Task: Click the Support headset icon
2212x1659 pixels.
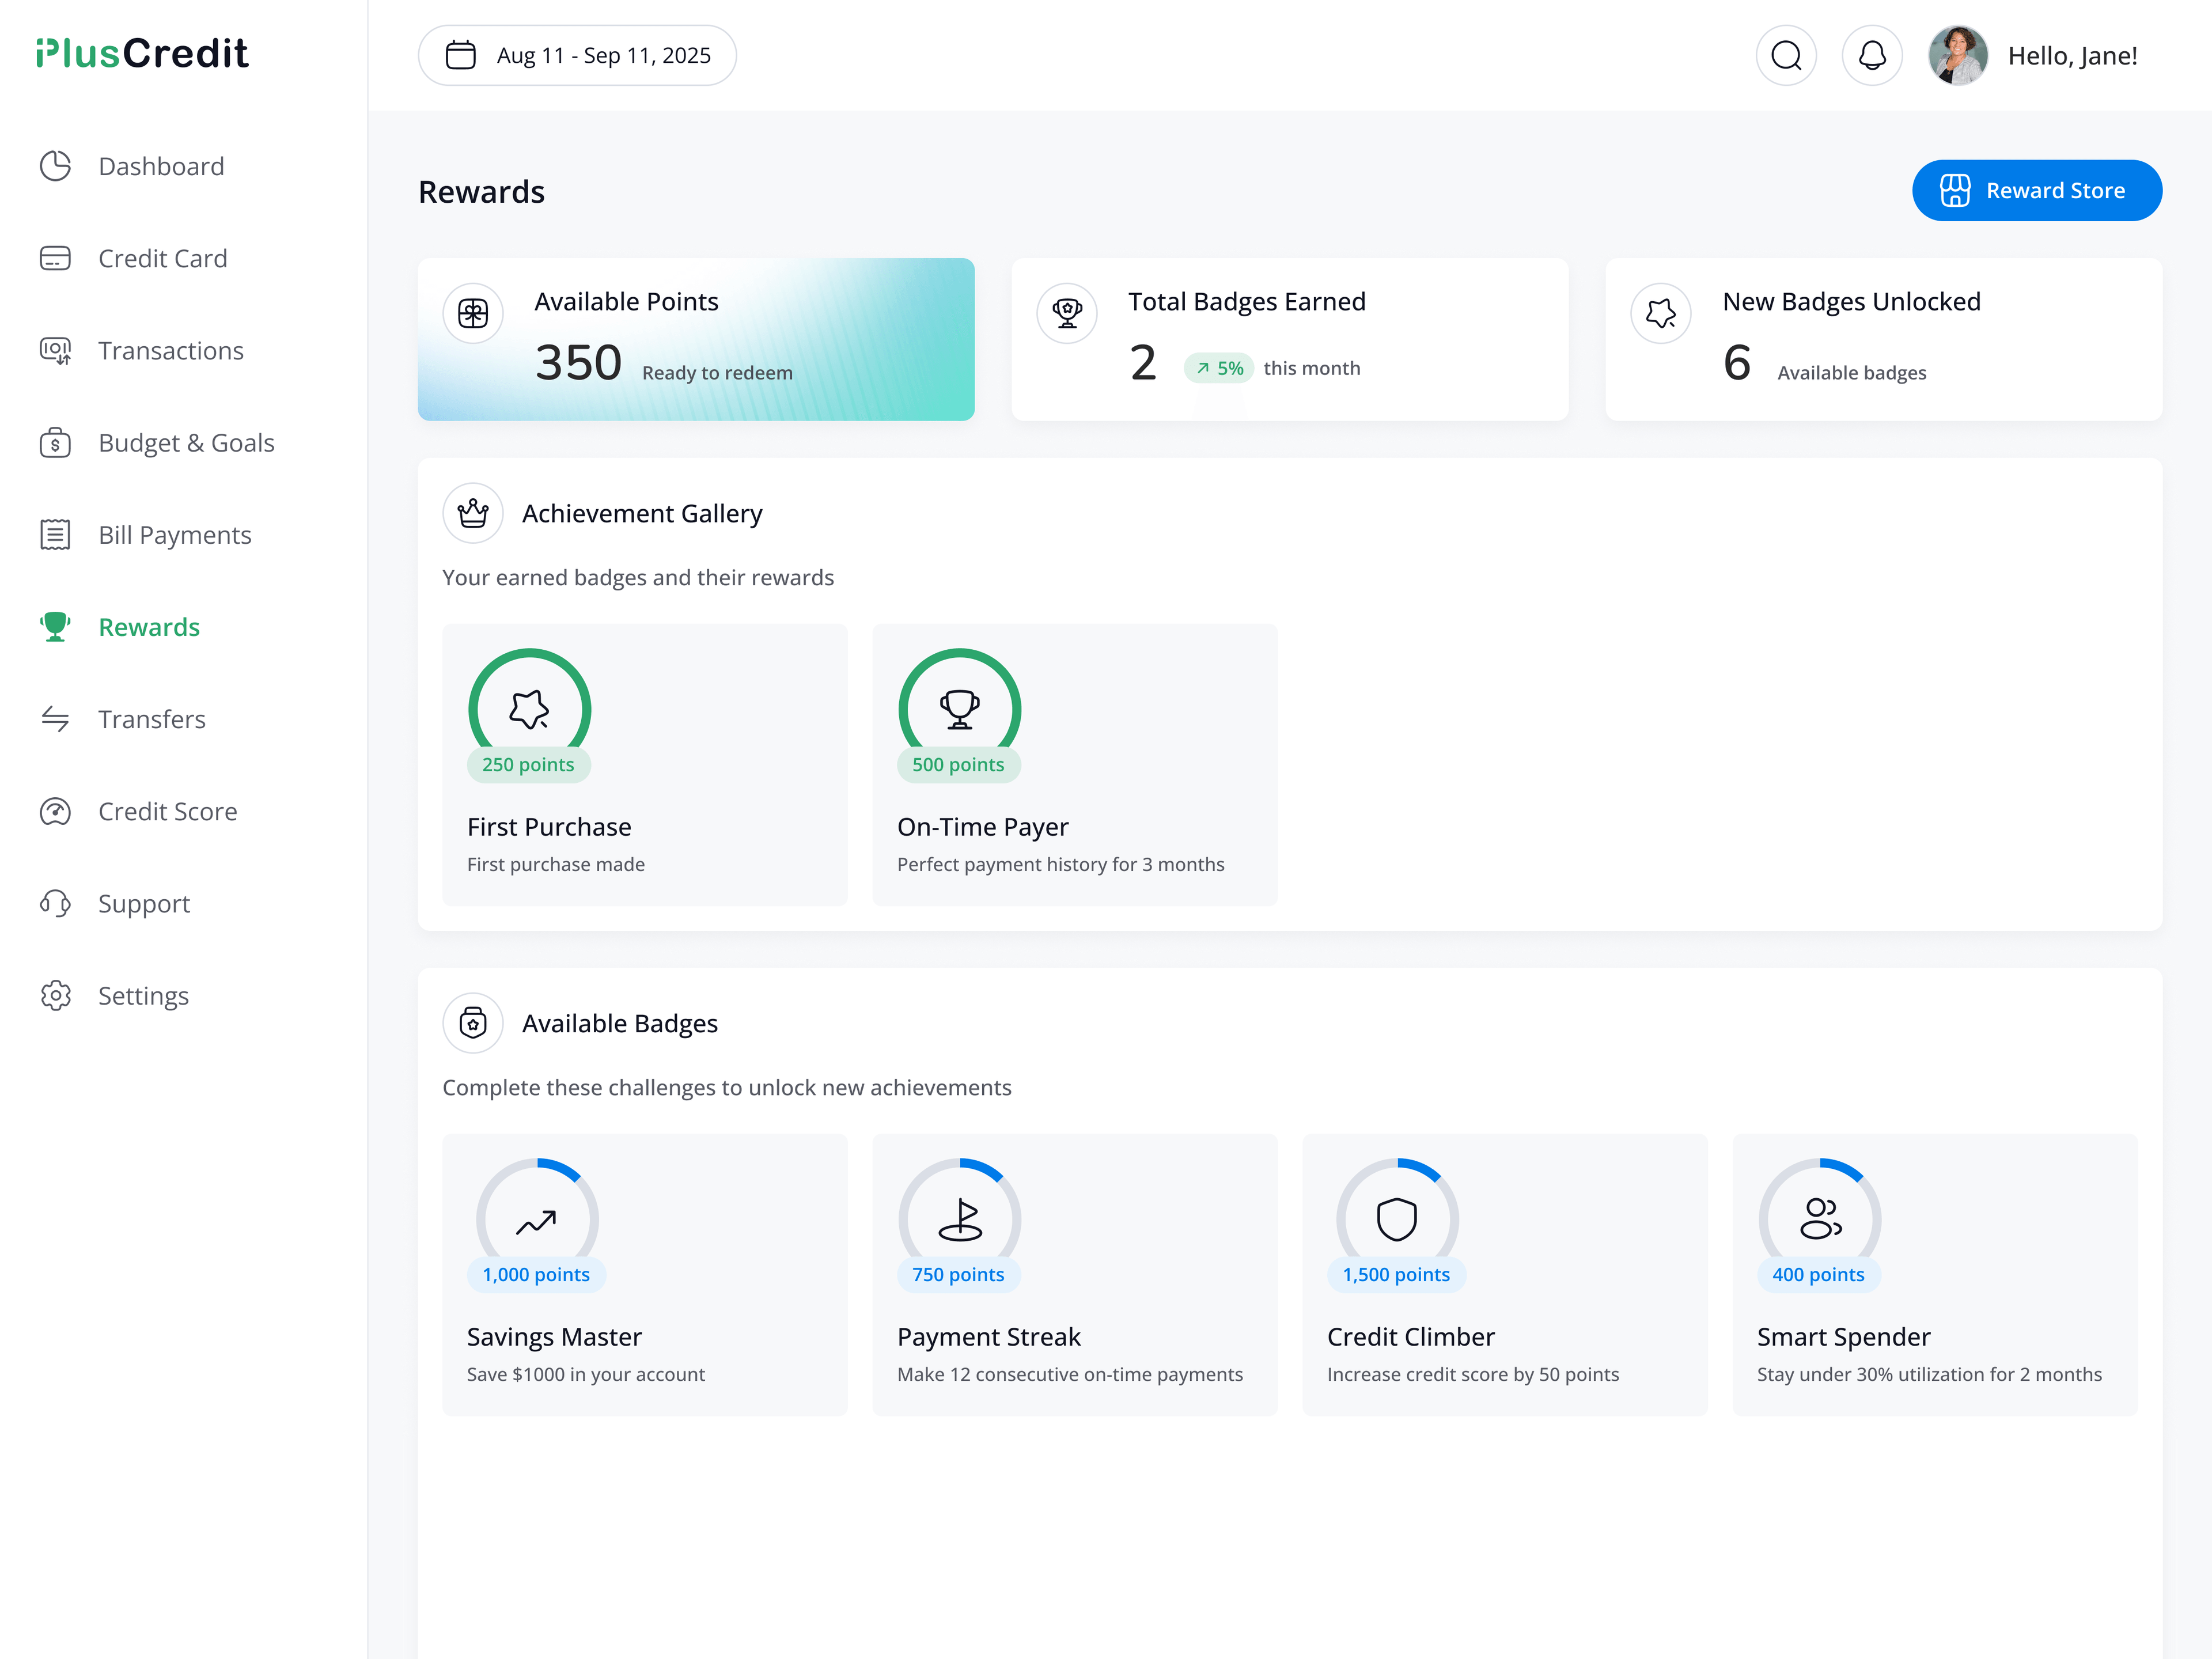Action: [x=55, y=904]
